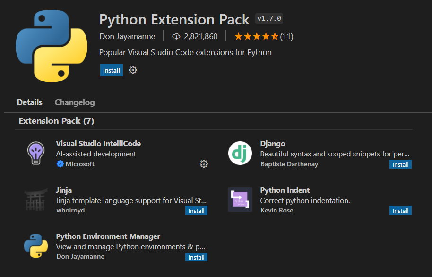Image resolution: width=432 pixels, height=277 pixels.
Task: Install the Django extension
Action: [x=400, y=164]
